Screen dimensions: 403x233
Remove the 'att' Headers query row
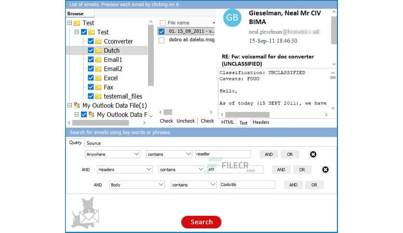(x=325, y=169)
